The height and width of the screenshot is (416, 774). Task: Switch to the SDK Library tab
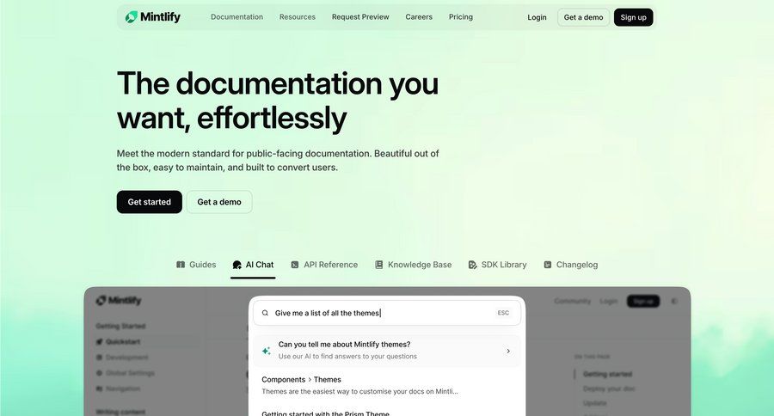click(497, 265)
